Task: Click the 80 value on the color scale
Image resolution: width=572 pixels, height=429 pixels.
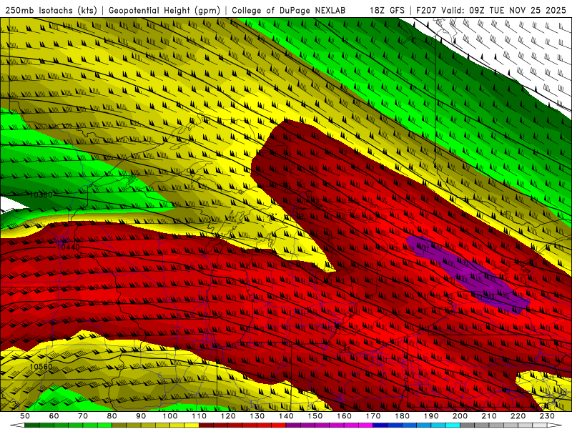Action: click(x=112, y=416)
